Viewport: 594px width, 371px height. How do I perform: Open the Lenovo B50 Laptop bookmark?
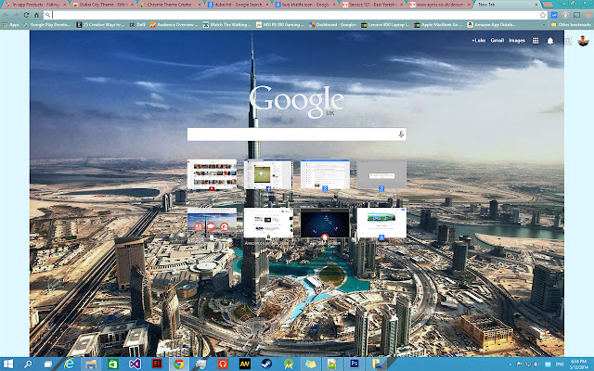(x=385, y=25)
